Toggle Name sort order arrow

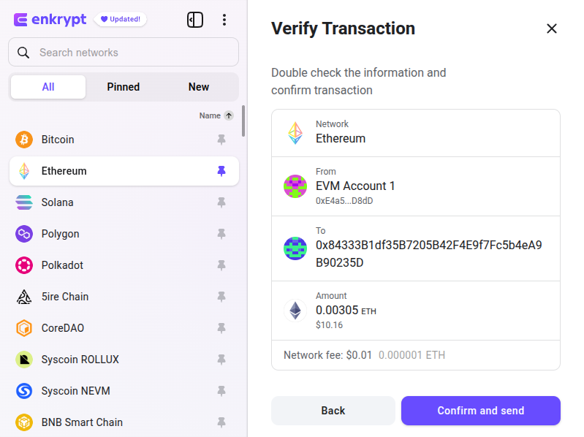coord(229,115)
